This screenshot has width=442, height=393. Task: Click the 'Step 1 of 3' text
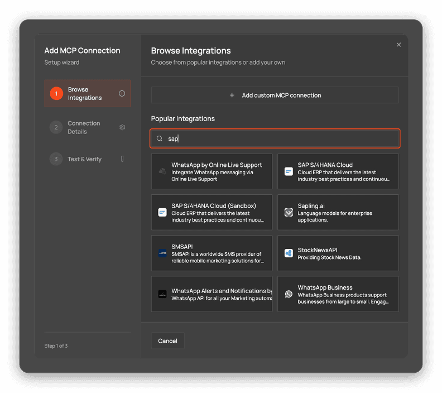click(x=56, y=346)
